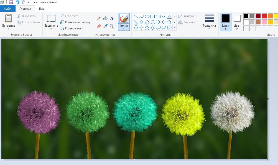Click the canvas bottom-center resize handle
The image size is (278, 165).
[135, 159]
